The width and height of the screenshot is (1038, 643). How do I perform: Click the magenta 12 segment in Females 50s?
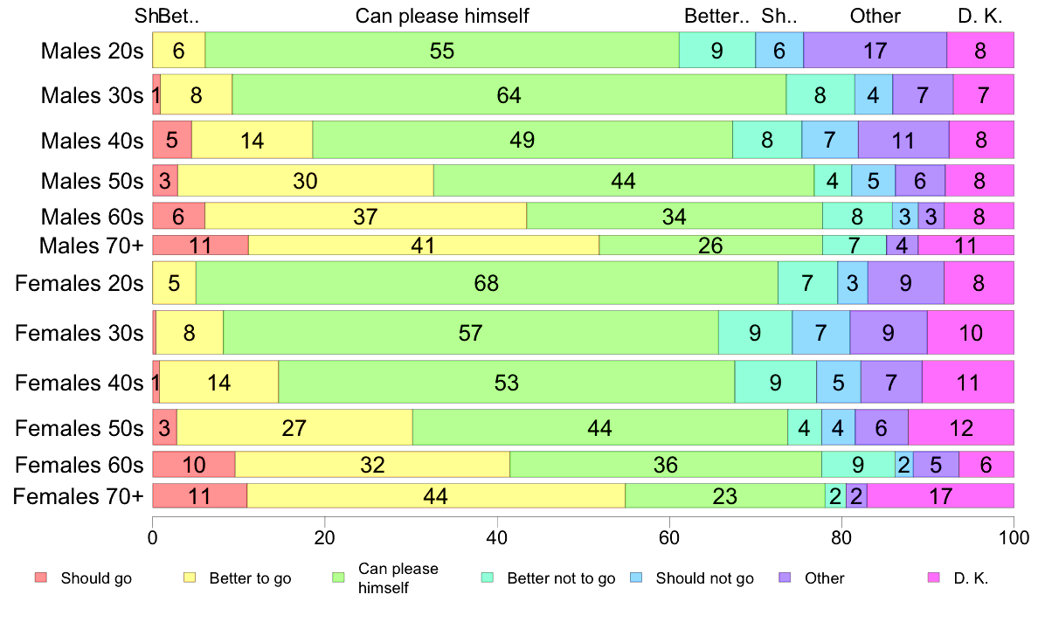[x=961, y=428]
